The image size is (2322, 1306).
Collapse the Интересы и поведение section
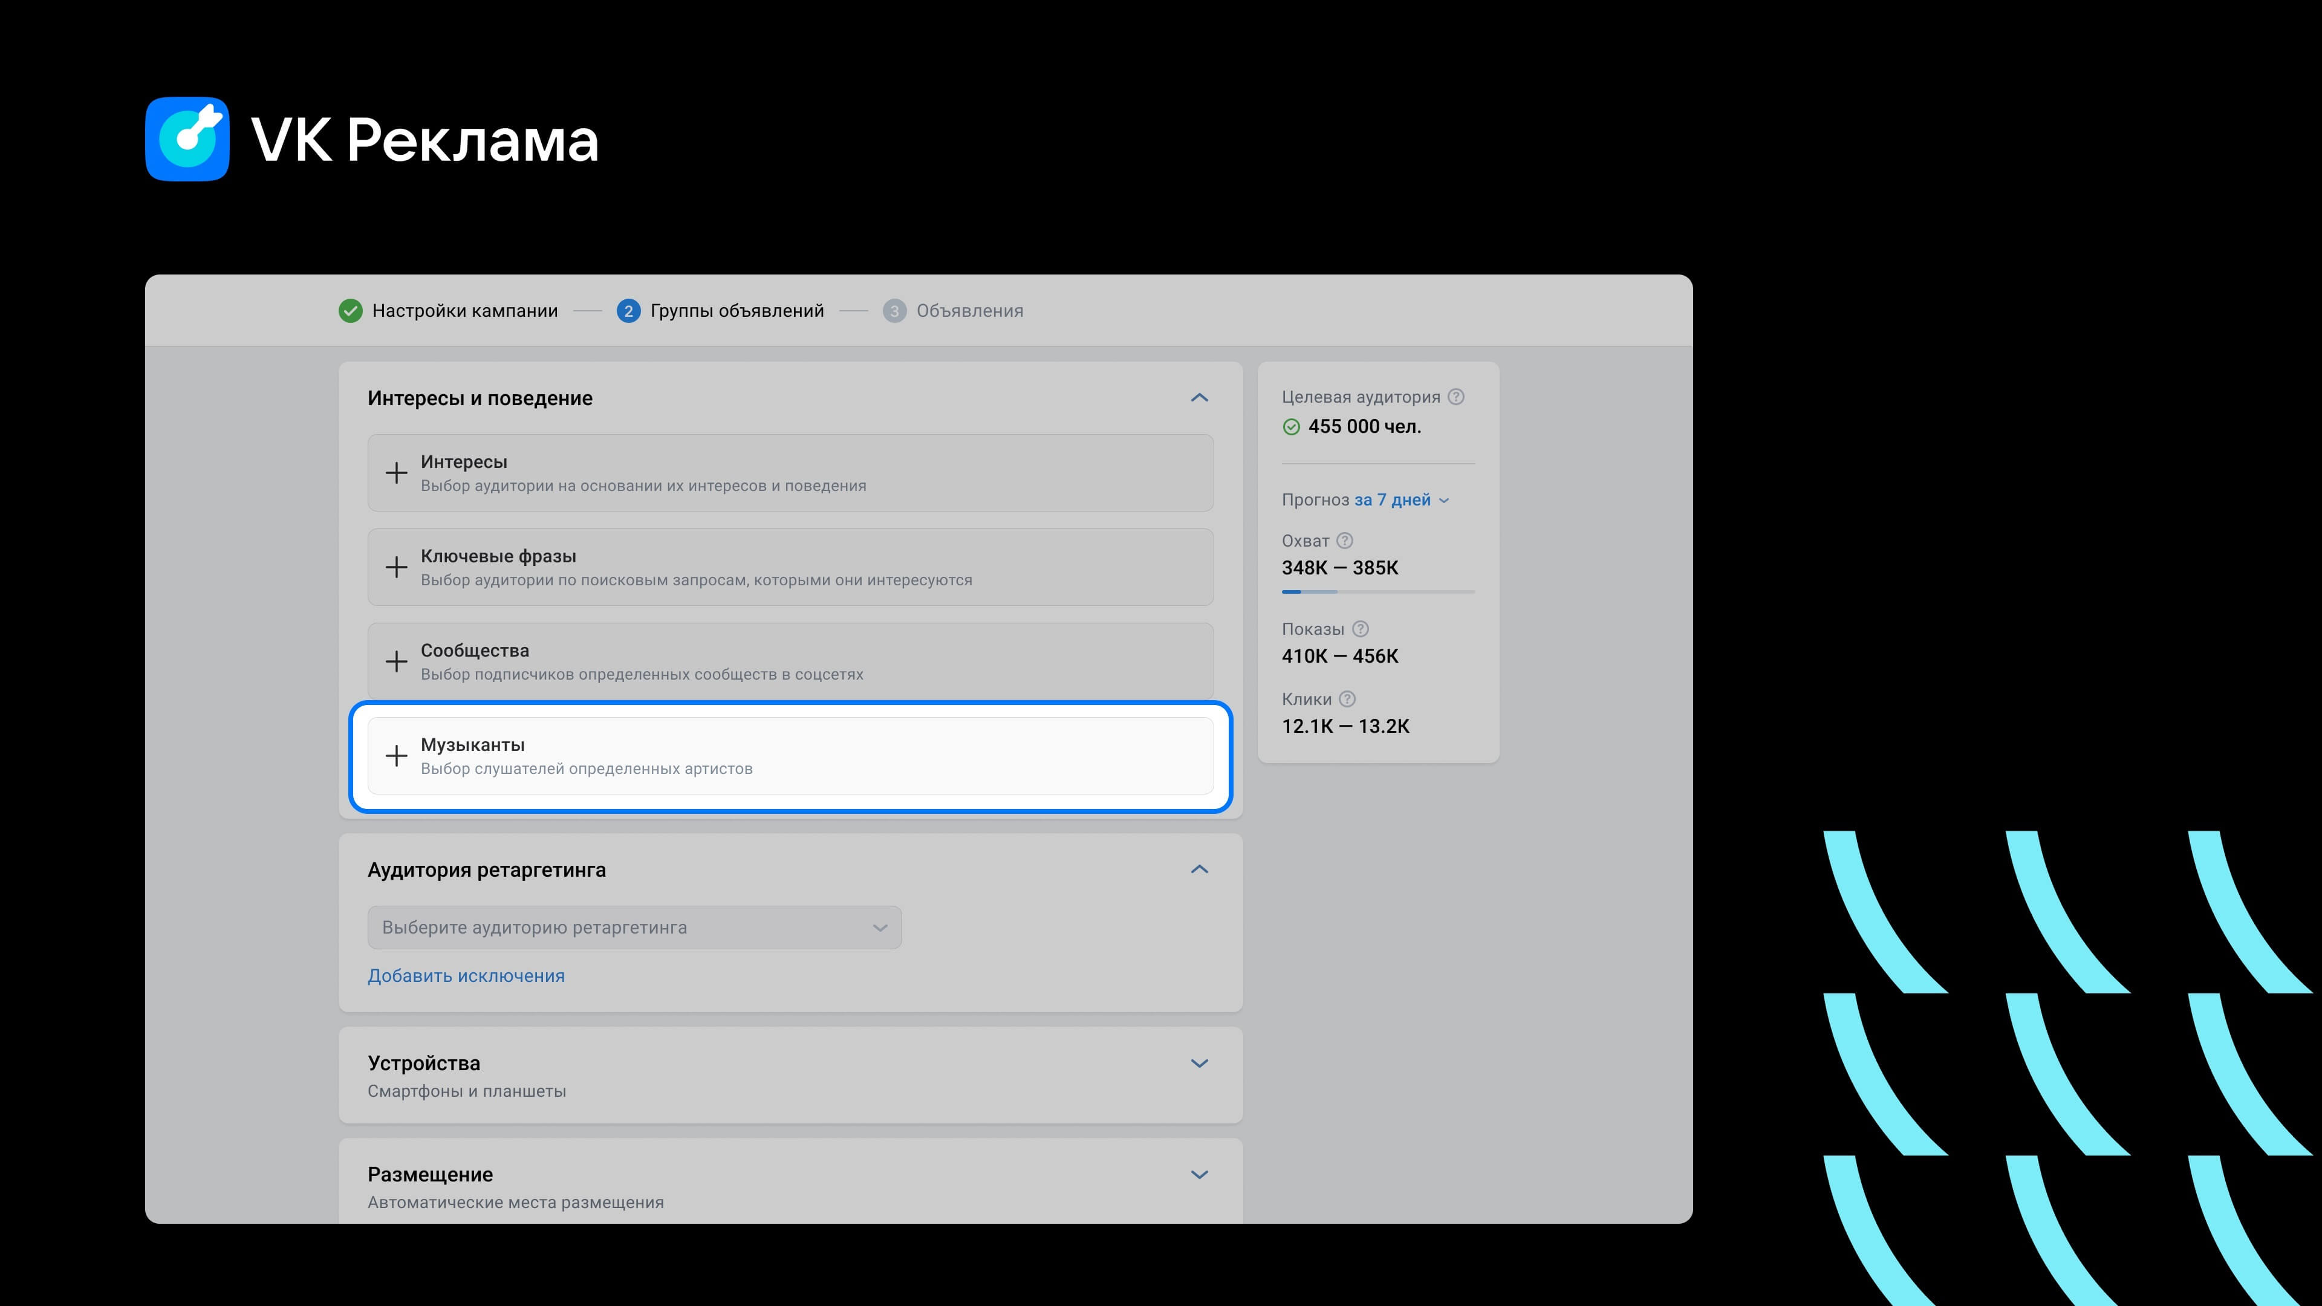point(1199,397)
